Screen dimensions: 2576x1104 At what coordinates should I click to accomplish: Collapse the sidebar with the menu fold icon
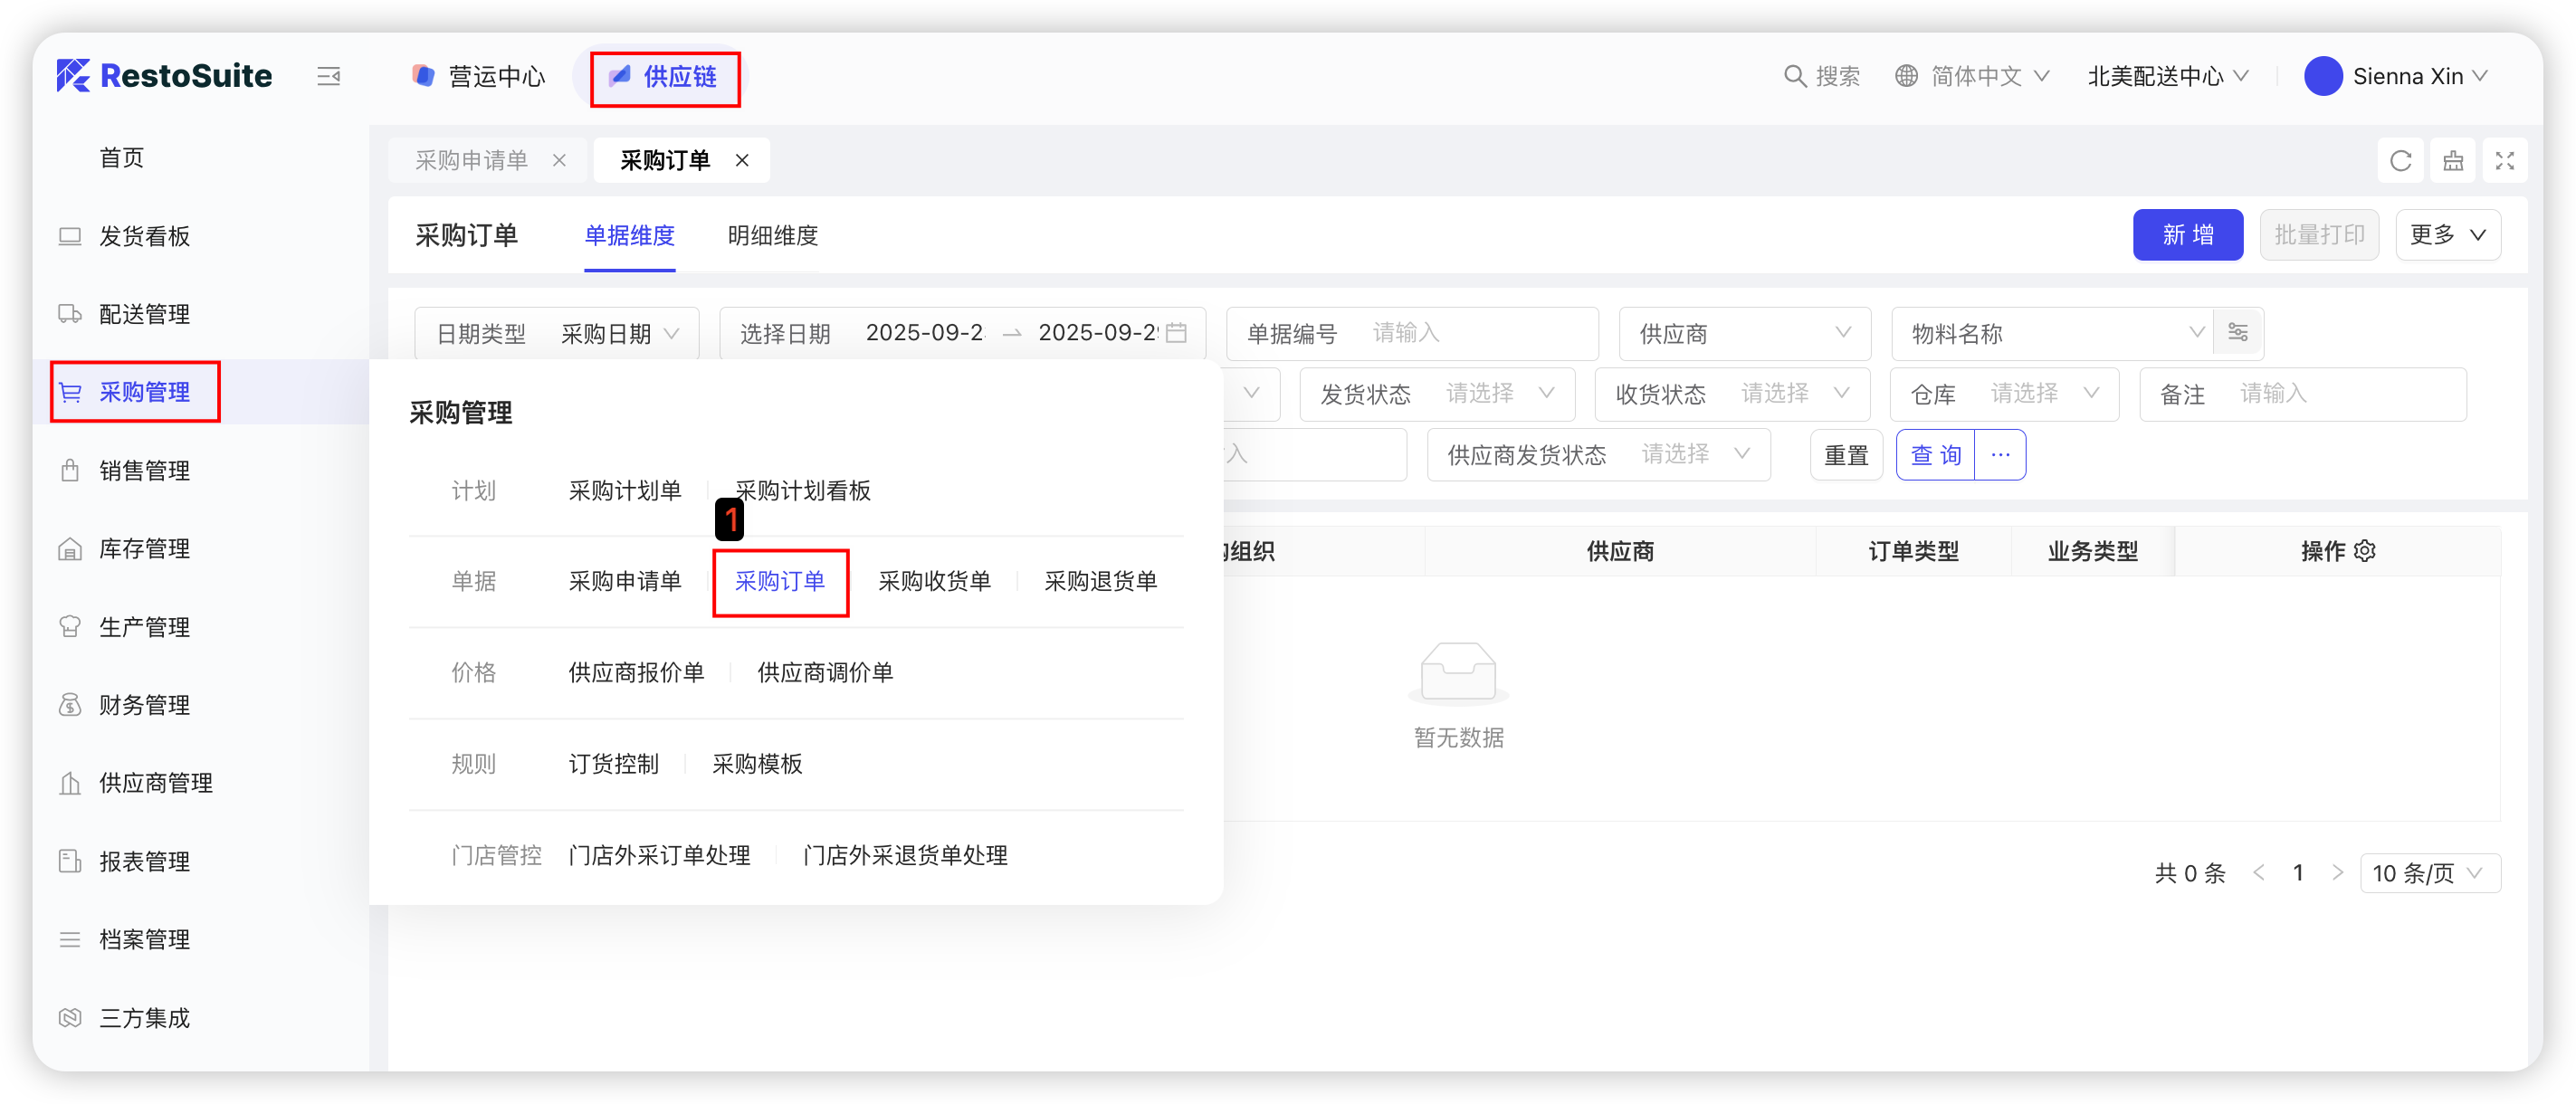click(328, 76)
